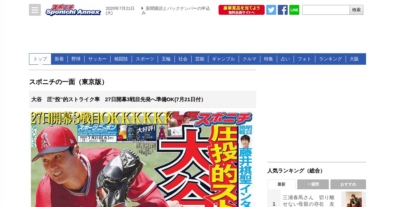Select the 最新 ranking tab
This screenshot has height=207, width=395.
(x=281, y=184)
